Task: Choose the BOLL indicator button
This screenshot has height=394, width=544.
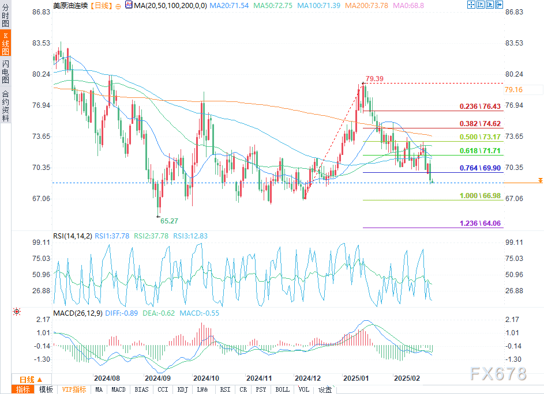Action: coord(282,389)
